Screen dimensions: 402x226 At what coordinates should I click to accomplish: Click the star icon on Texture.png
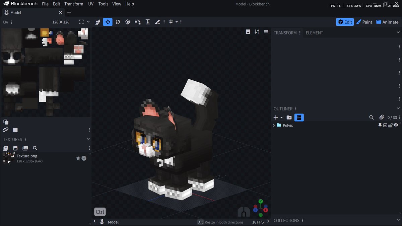tap(78, 158)
